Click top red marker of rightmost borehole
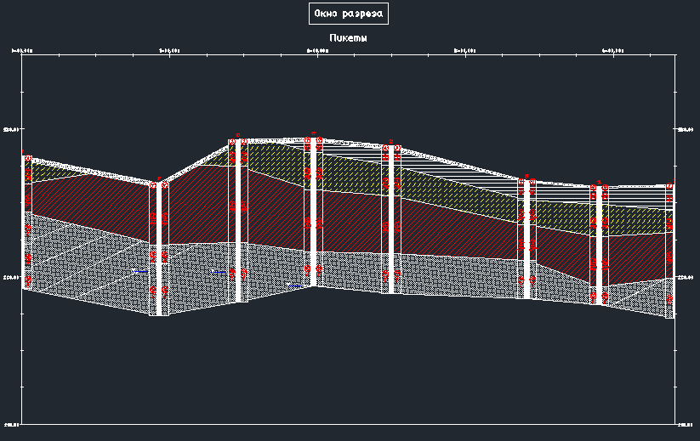Screen dimensions: 700x441 670,187
